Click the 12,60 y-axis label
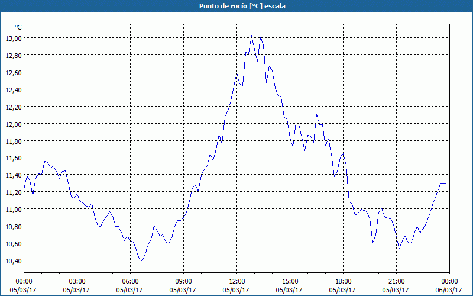Viewport: 473px width, 296px height. 14,72
